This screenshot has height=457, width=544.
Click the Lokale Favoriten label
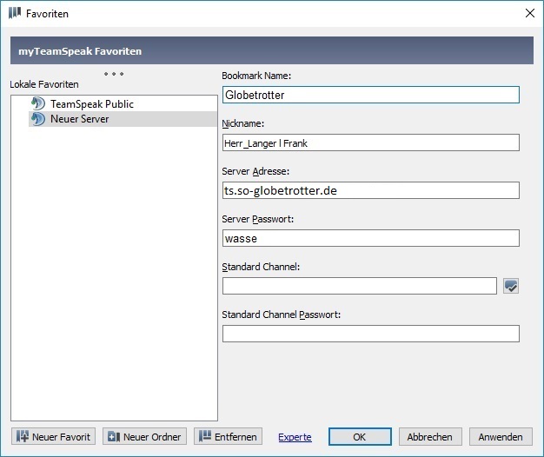(x=44, y=84)
